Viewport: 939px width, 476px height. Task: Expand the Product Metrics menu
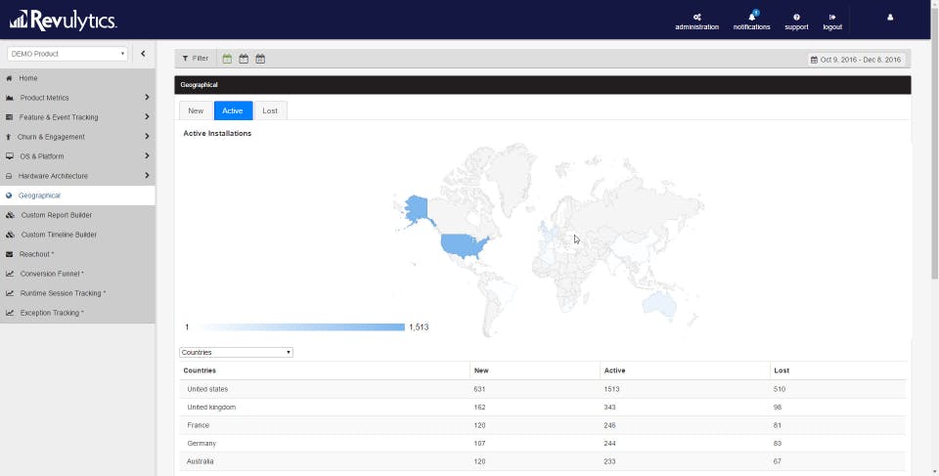pos(77,98)
